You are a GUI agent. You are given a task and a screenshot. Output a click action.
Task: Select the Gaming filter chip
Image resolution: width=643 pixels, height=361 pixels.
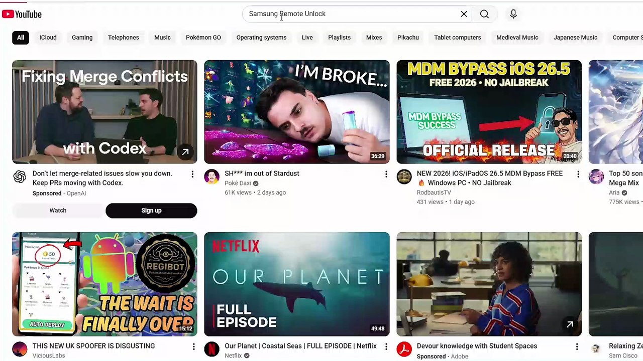pos(82,38)
